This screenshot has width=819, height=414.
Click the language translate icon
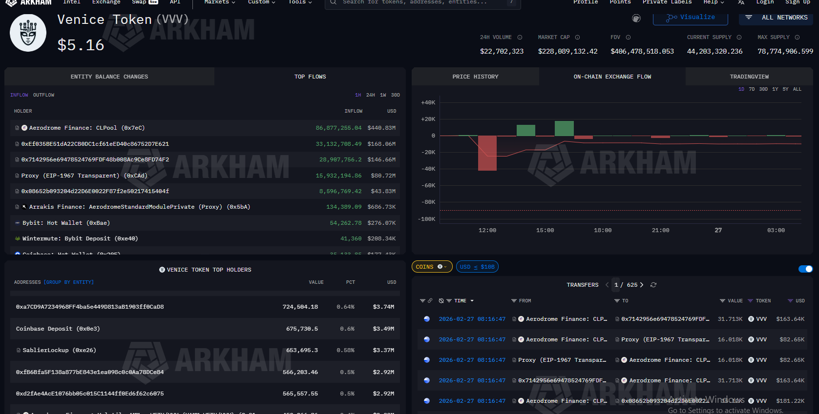pos(741,2)
